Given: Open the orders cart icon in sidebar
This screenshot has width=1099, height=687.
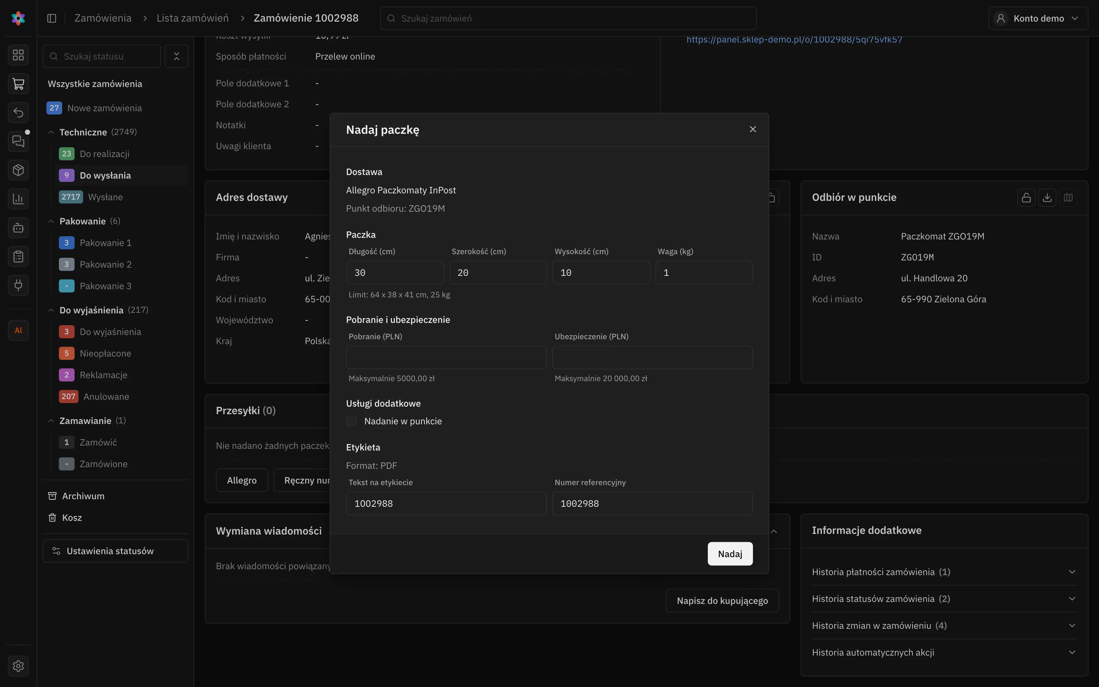Looking at the screenshot, I should pos(18,84).
